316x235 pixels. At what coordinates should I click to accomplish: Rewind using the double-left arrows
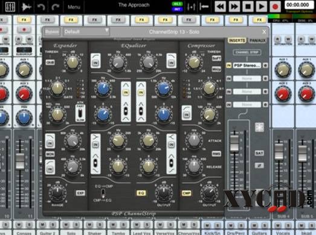tap(221, 7)
